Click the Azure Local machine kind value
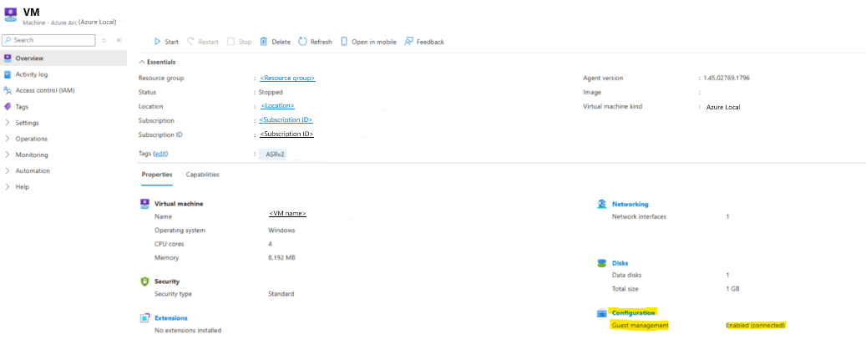 click(723, 107)
